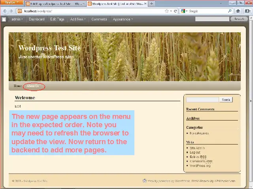The height and width of the screenshot is (189, 253).
Task: Expand the Appearance menu
Action: [x=123, y=19]
